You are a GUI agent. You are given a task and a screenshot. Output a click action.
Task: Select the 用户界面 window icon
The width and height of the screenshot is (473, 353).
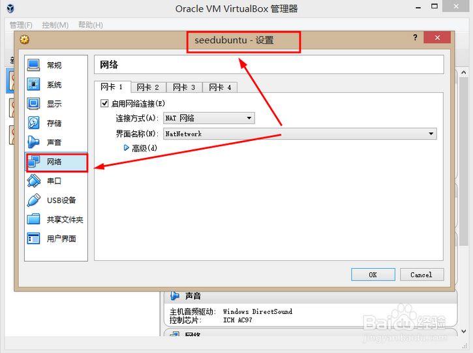33,239
